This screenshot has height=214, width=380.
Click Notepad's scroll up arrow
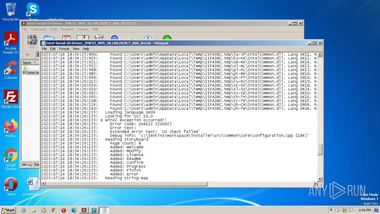[320, 55]
